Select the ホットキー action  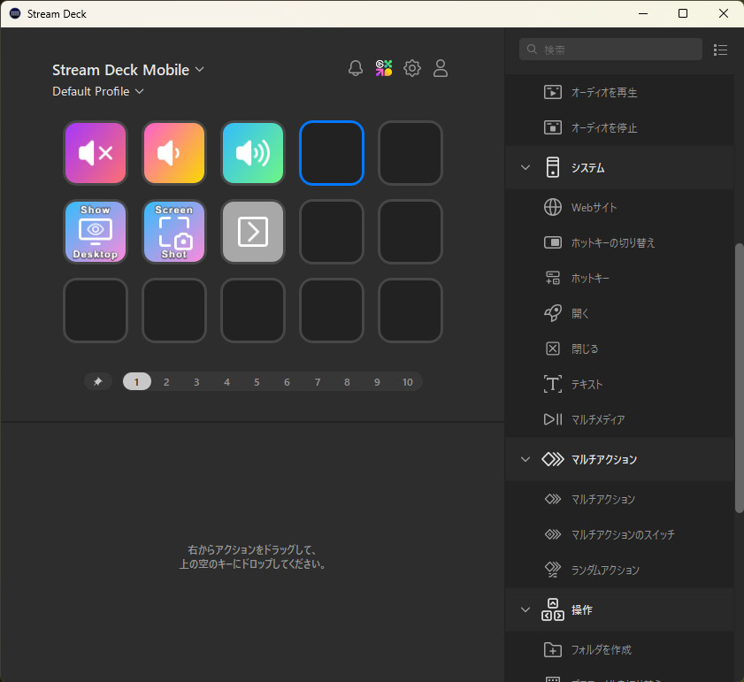click(619, 278)
